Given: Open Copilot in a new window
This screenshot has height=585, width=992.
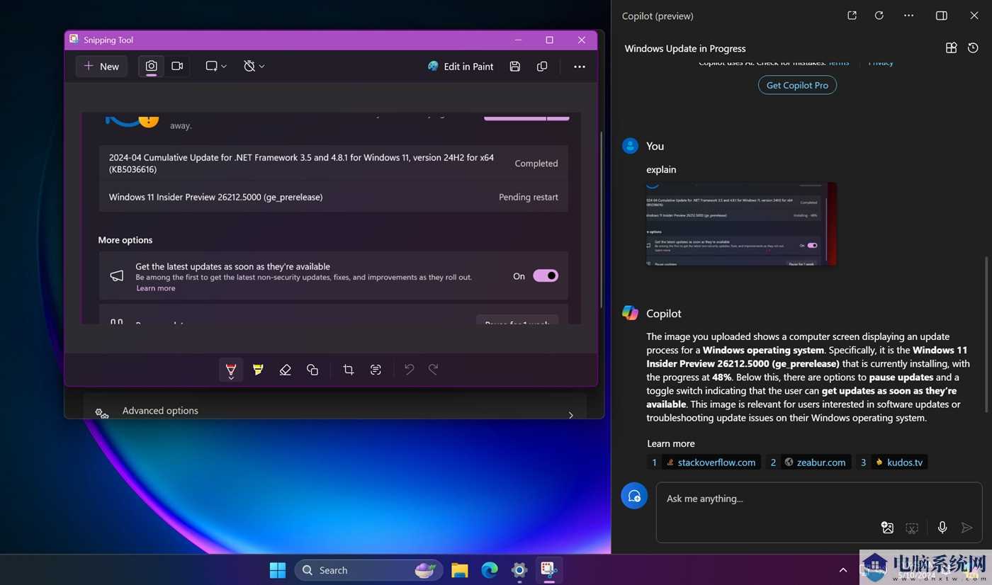Looking at the screenshot, I should pyautogui.click(x=852, y=16).
